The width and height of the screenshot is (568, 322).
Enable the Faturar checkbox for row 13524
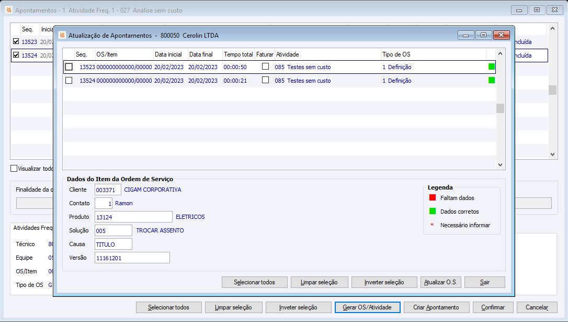(x=266, y=80)
